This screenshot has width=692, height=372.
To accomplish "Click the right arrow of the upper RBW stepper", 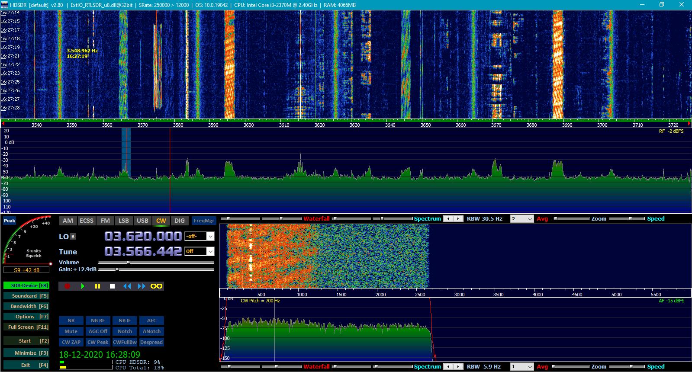I will click(458, 219).
